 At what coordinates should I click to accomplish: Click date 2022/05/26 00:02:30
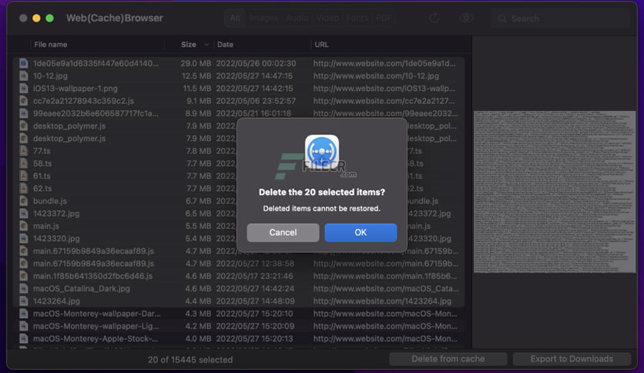pyautogui.click(x=256, y=63)
